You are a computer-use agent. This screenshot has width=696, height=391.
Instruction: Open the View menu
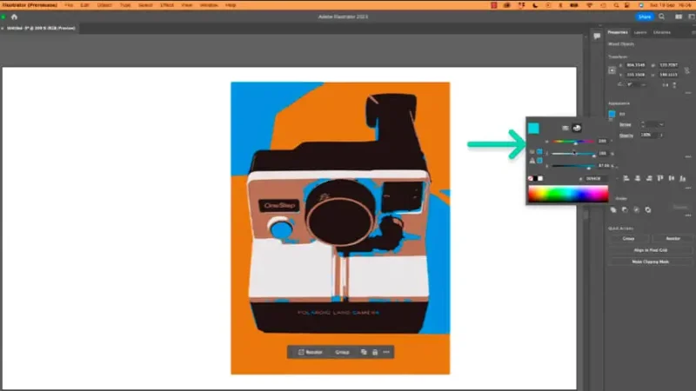[187, 5]
